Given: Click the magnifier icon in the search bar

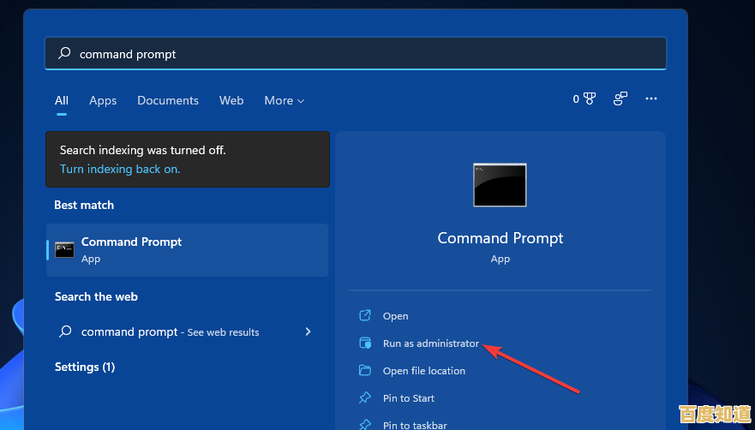Looking at the screenshot, I should coord(64,54).
